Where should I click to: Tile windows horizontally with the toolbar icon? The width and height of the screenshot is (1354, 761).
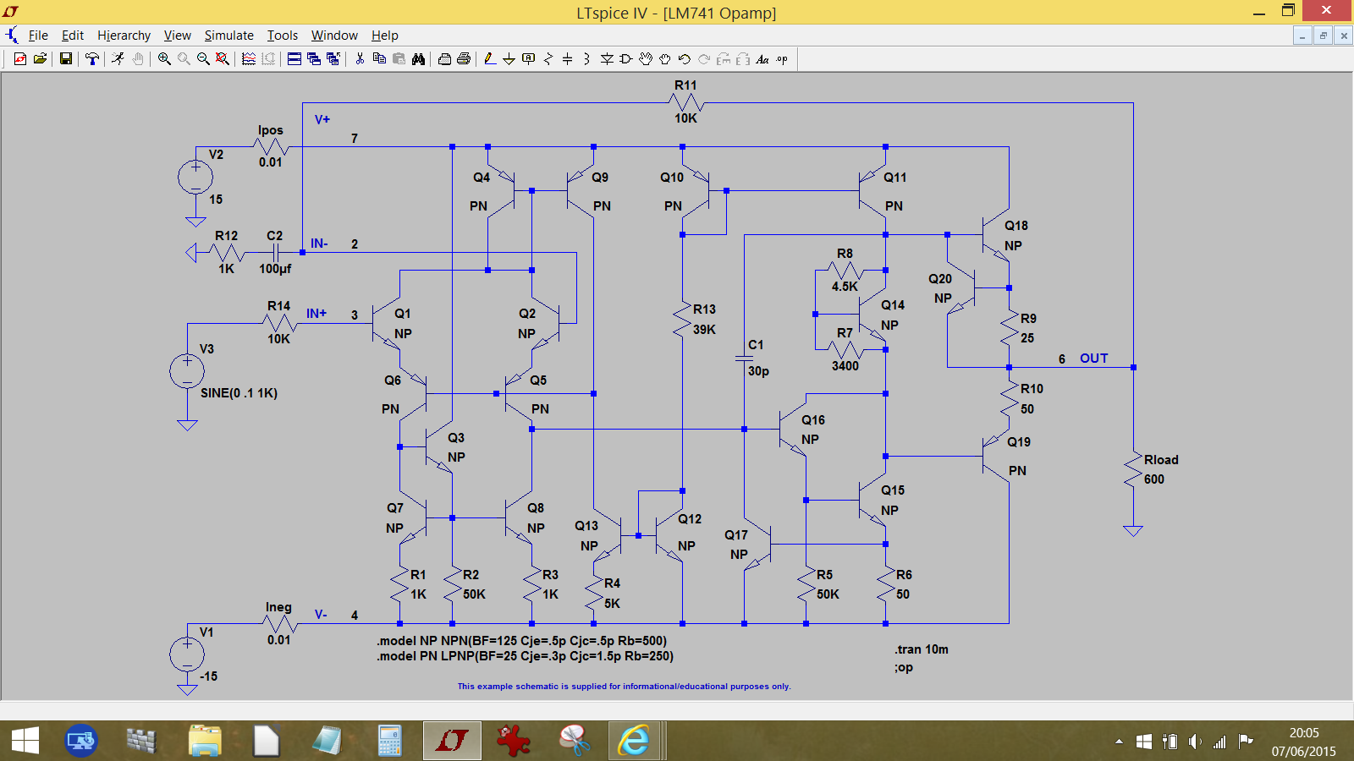294,59
